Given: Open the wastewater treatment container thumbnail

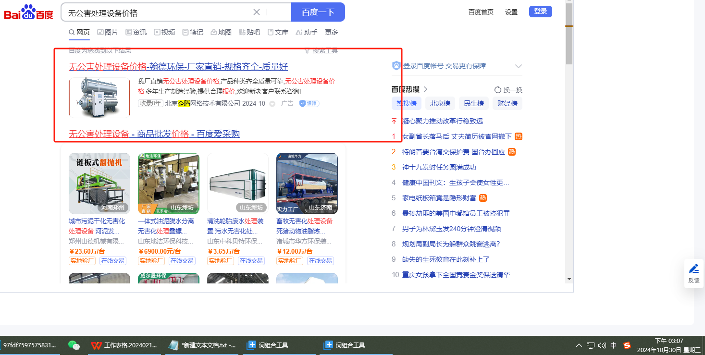Looking at the screenshot, I should tap(238, 184).
